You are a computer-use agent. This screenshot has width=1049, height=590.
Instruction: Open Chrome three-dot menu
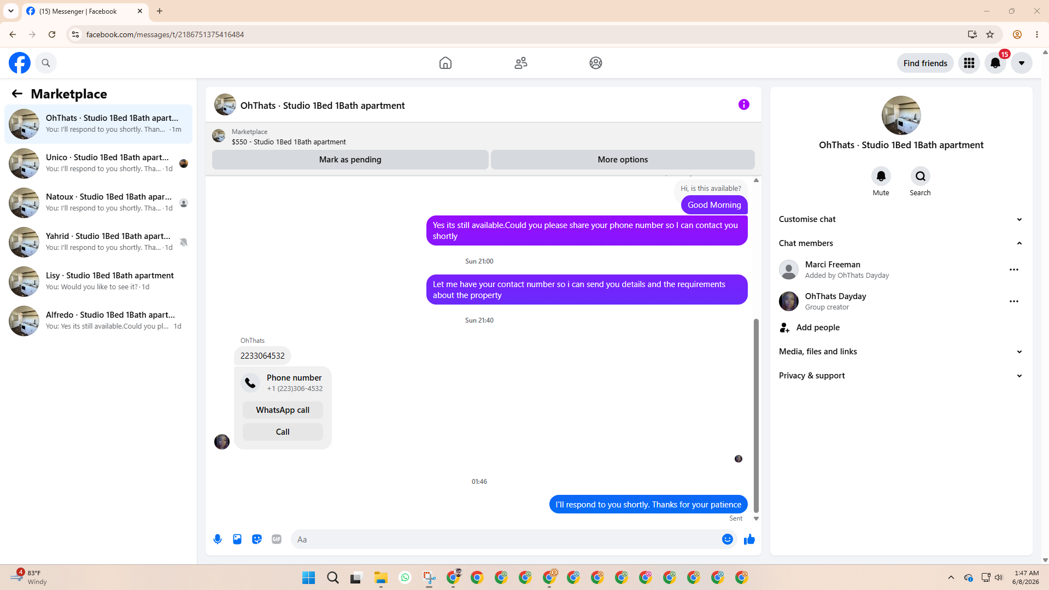1037,34
